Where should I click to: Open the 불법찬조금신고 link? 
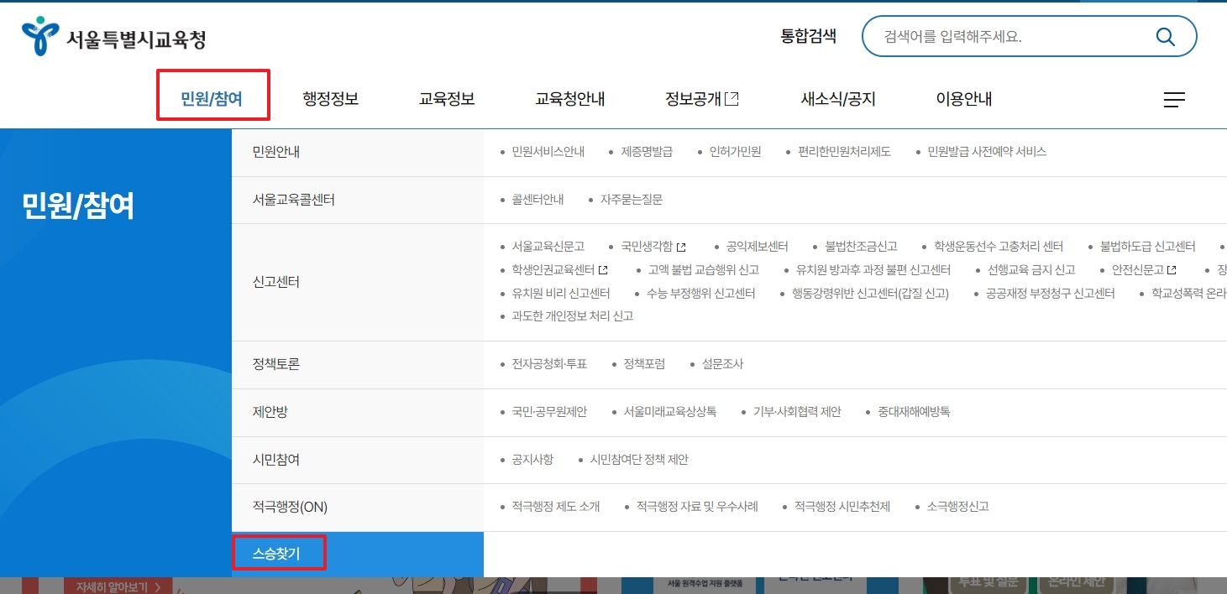pos(861,247)
